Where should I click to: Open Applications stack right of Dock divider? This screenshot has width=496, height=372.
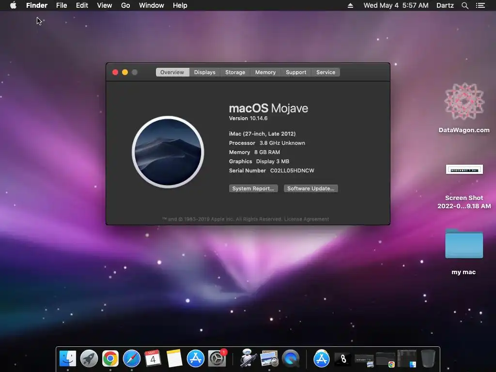click(x=322, y=358)
